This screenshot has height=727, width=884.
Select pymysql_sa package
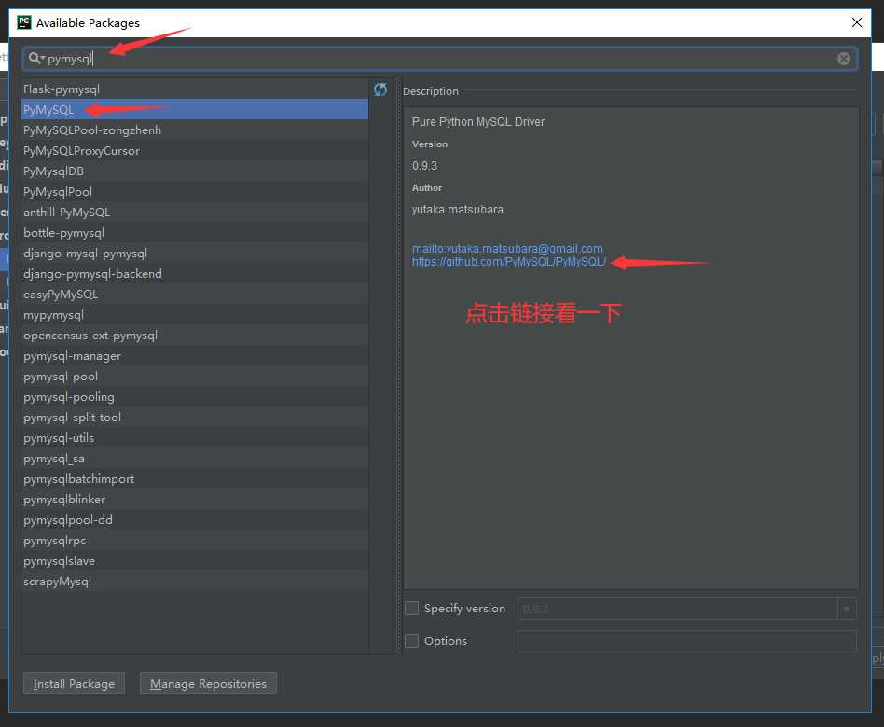coord(195,459)
